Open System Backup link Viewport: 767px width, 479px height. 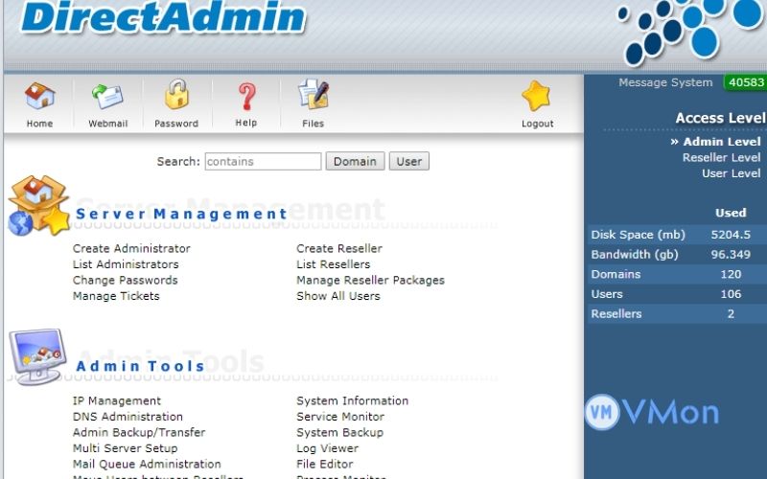pyautogui.click(x=340, y=433)
